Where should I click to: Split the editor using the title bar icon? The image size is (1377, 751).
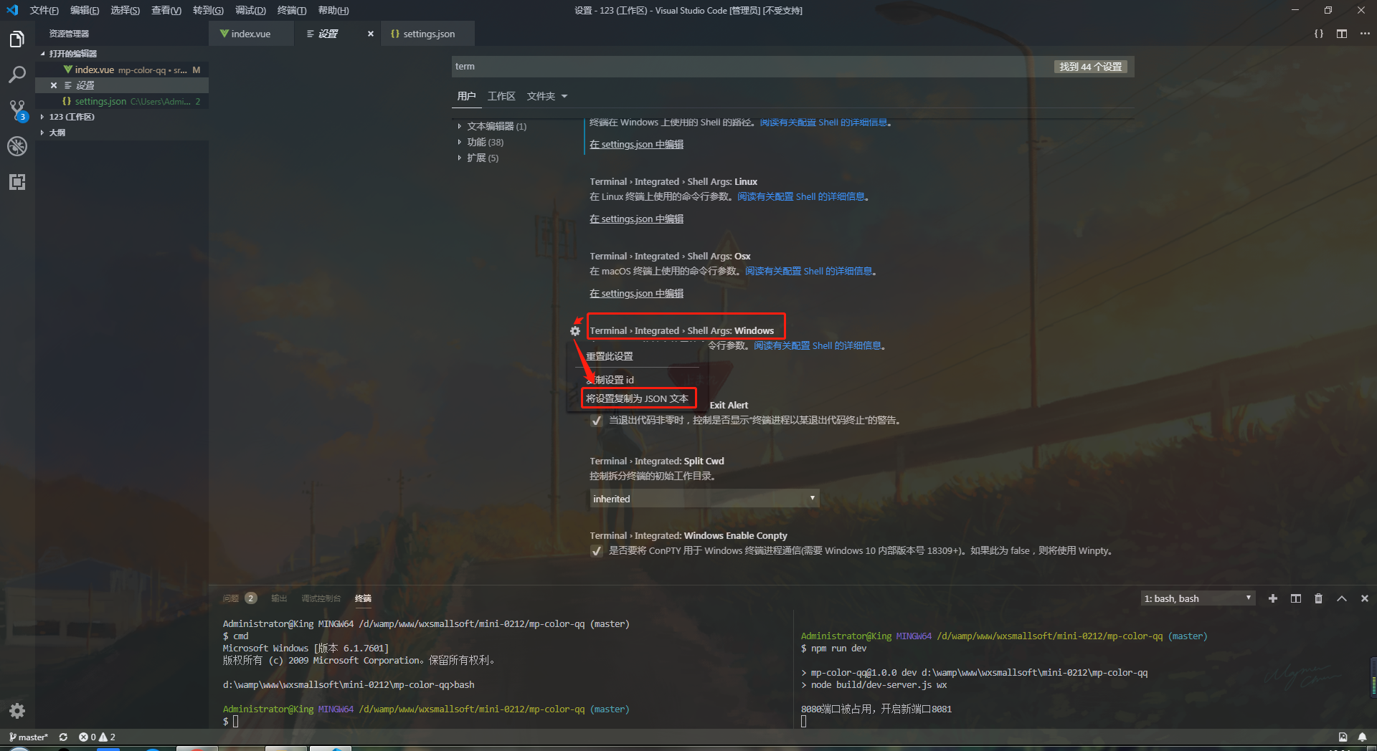pos(1342,33)
